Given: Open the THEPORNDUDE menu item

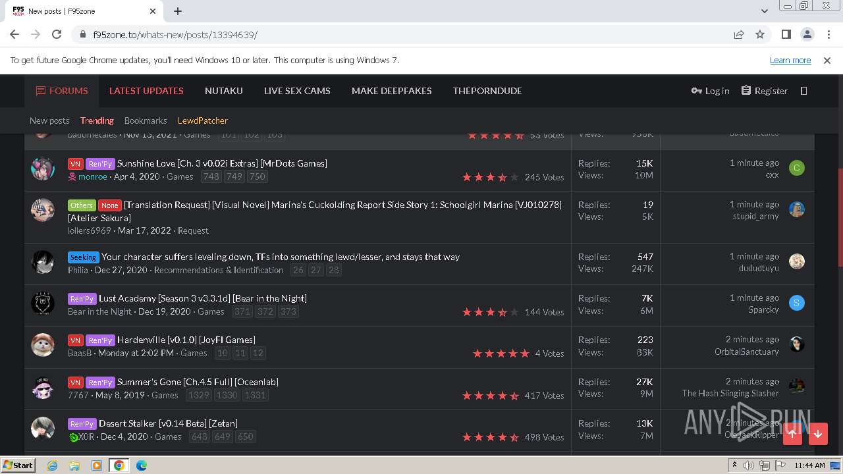Looking at the screenshot, I should click(487, 91).
